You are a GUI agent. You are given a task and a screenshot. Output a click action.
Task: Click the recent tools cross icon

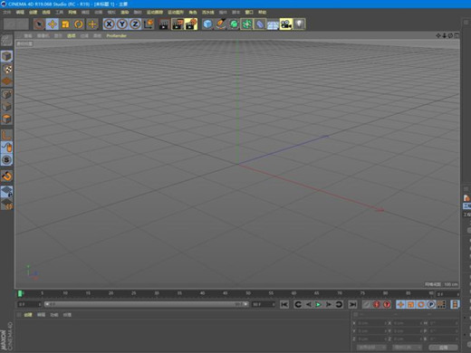(x=92, y=24)
